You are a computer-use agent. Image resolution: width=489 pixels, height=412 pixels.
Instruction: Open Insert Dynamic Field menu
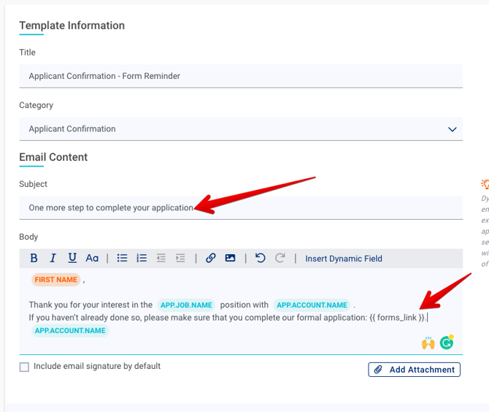[344, 259]
